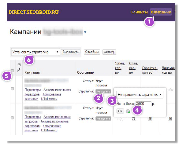This screenshot has width=181, height=146.
Task: Confirm the strategy with Ok button
Action: 120,111
